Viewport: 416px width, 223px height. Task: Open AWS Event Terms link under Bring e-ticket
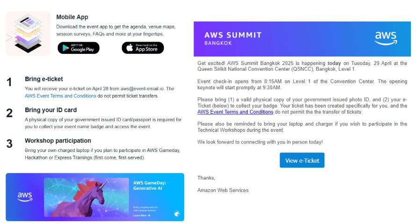(60, 96)
